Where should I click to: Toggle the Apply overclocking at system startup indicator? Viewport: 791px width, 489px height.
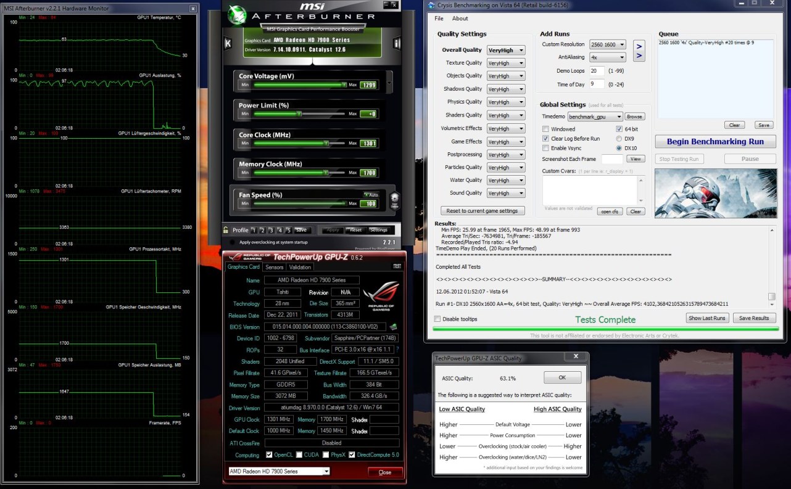tap(231, 242)
